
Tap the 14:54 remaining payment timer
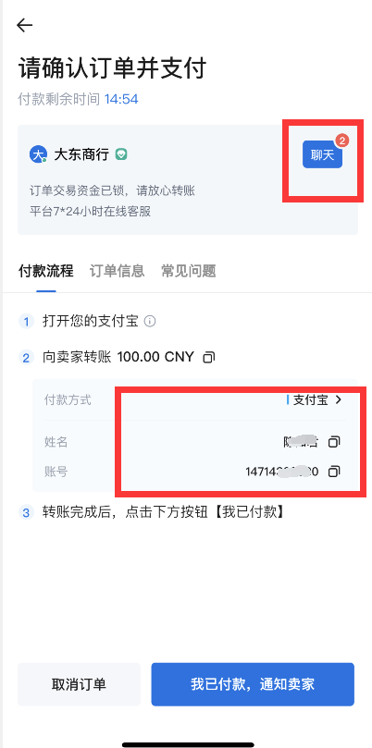[121, 99]
